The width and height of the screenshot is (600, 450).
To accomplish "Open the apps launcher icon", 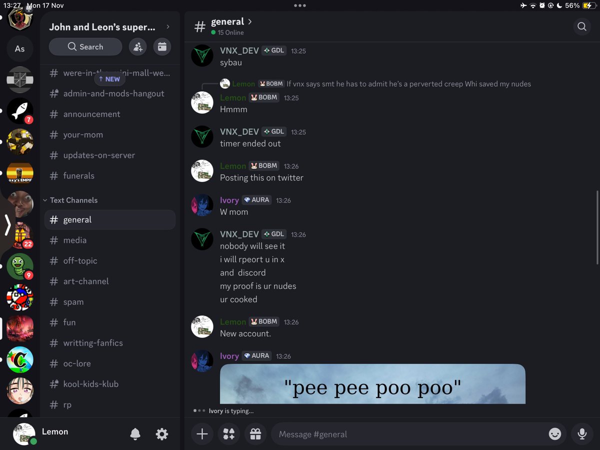I will [x=229, y=434].
